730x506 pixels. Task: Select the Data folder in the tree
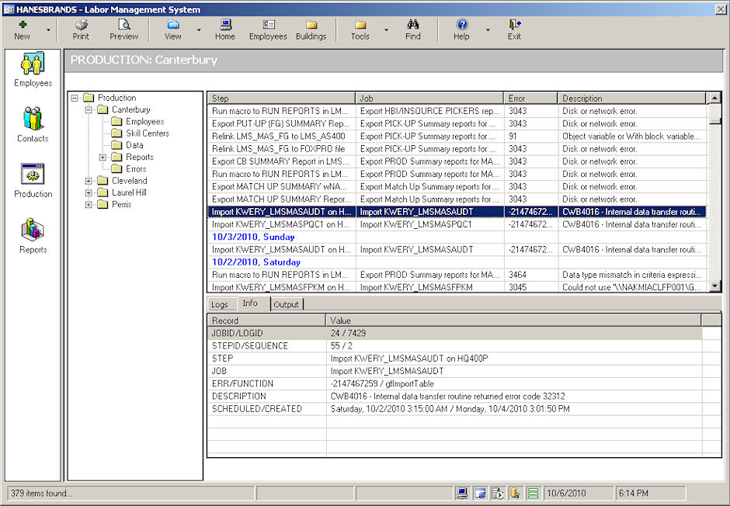[127, 145]
